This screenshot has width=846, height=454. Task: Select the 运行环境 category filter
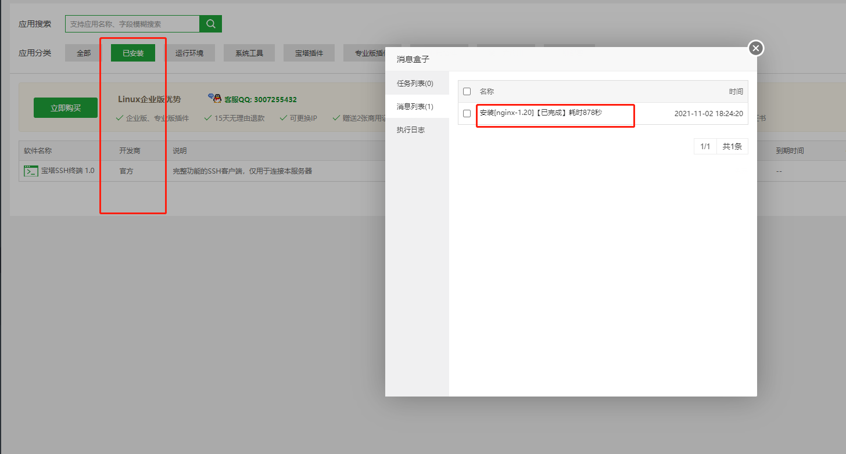pyautogui.click(x=189, y=53)
